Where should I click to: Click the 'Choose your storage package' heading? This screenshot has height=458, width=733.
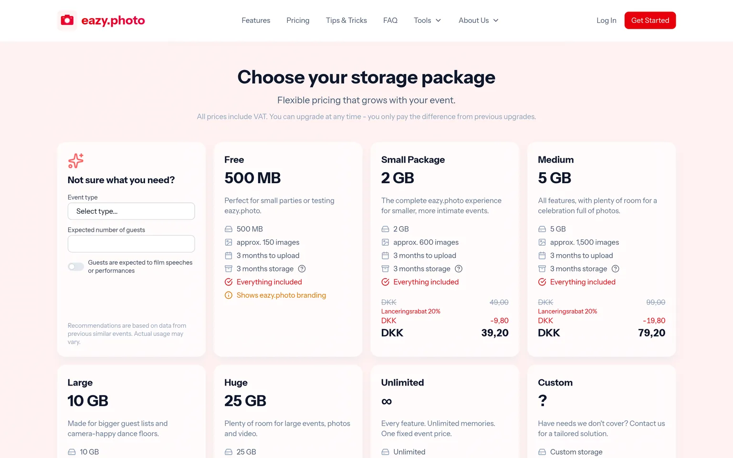click(366, 77)
